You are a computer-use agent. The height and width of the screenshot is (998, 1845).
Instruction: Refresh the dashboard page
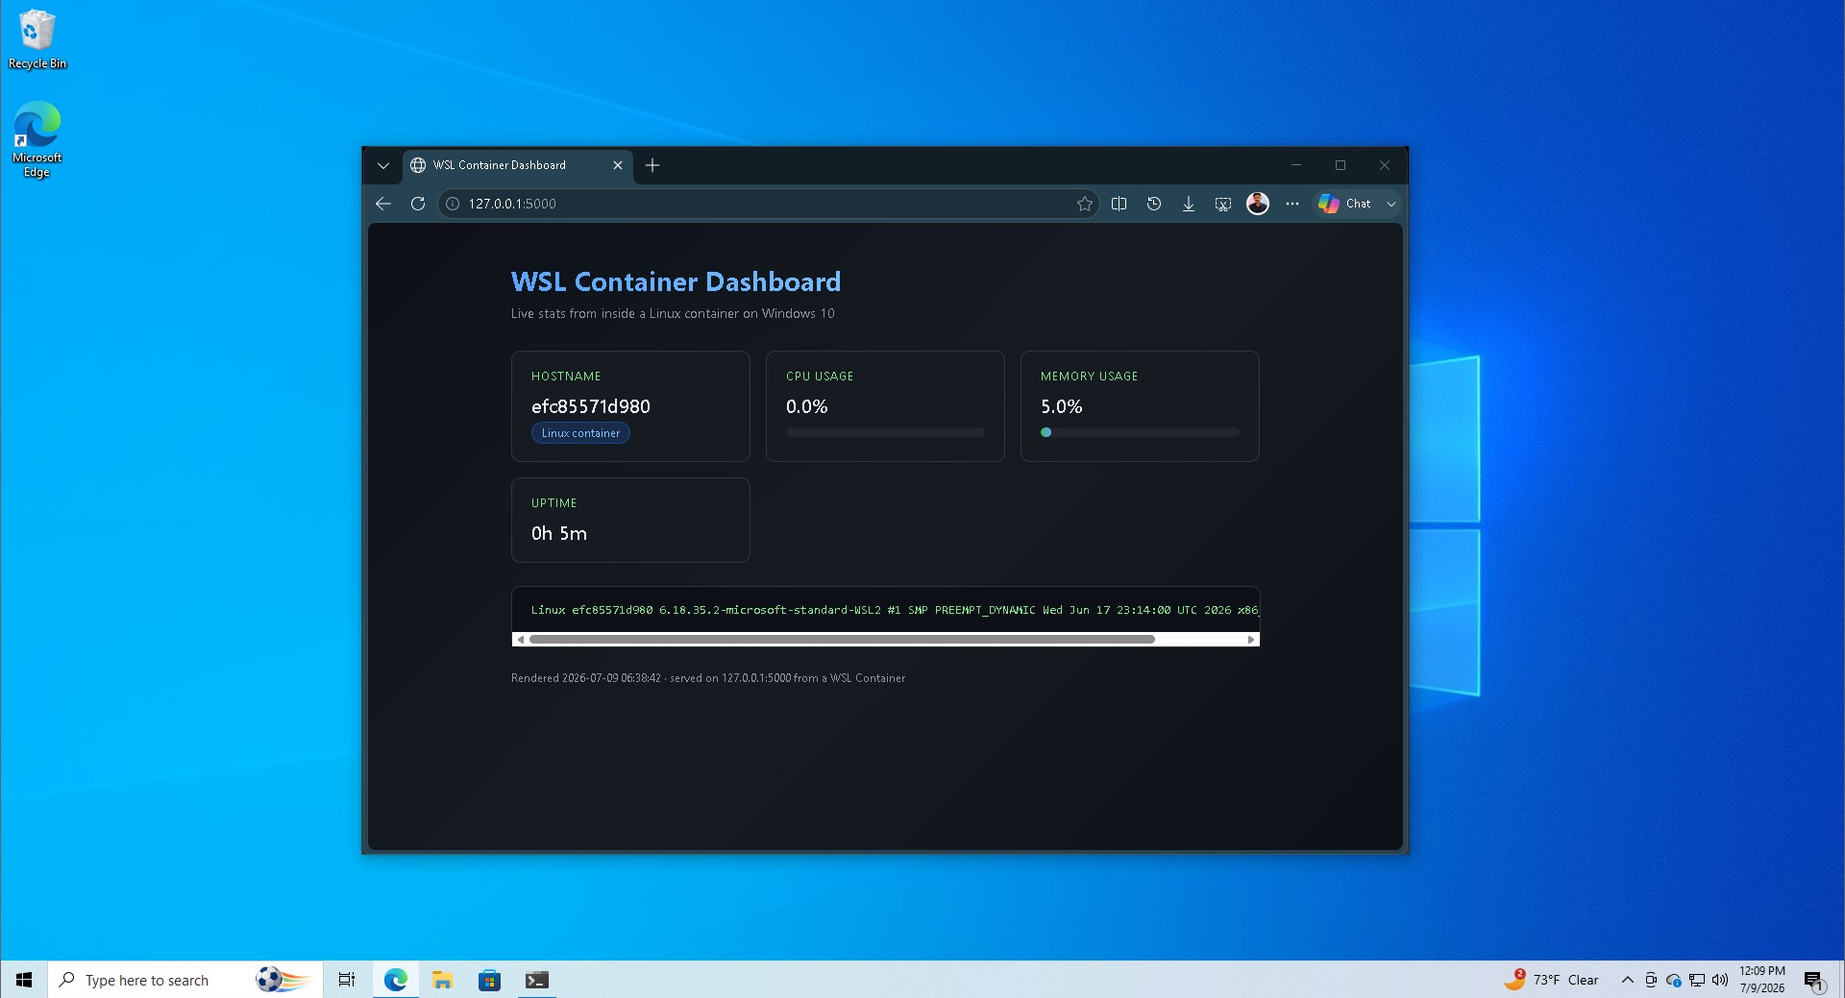click(418, 204)
